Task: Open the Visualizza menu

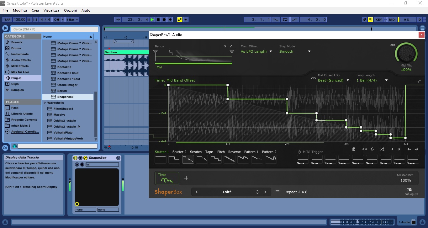Action: 51,10
